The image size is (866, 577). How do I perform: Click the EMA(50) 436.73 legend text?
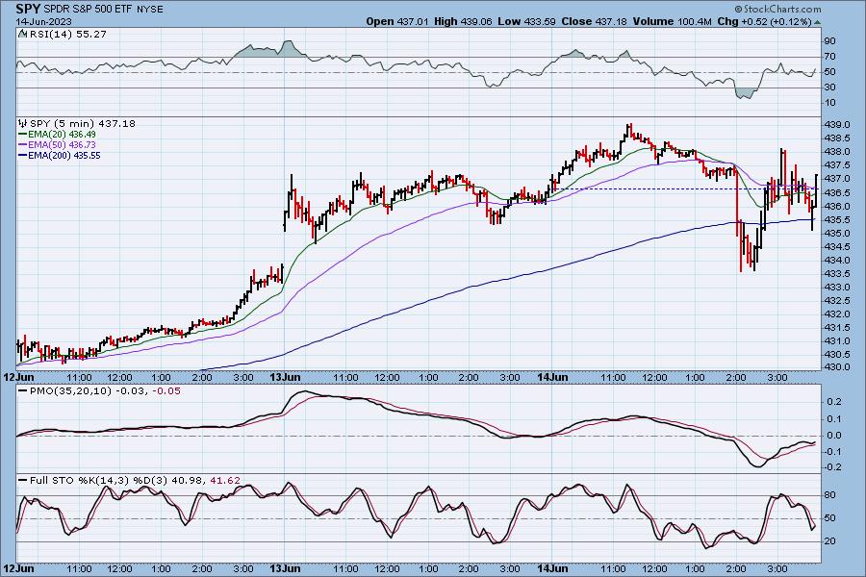(62, 144)
